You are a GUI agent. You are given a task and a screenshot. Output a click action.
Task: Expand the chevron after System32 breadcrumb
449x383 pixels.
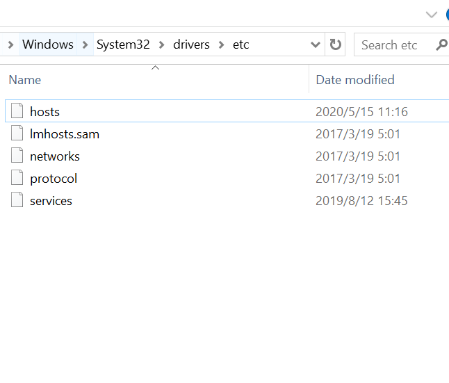tap(161, 44)
